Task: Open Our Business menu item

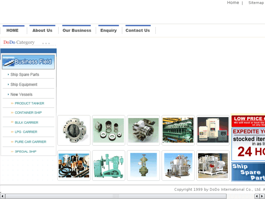Action: tap(77, 30)
